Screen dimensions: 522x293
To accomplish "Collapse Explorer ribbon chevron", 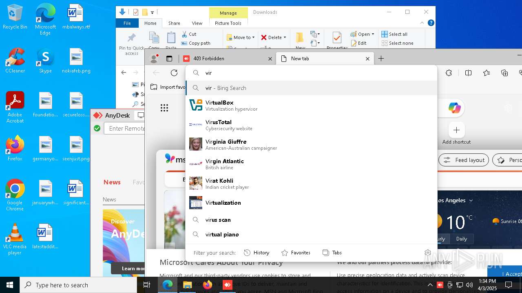I will tap(422, 23).
